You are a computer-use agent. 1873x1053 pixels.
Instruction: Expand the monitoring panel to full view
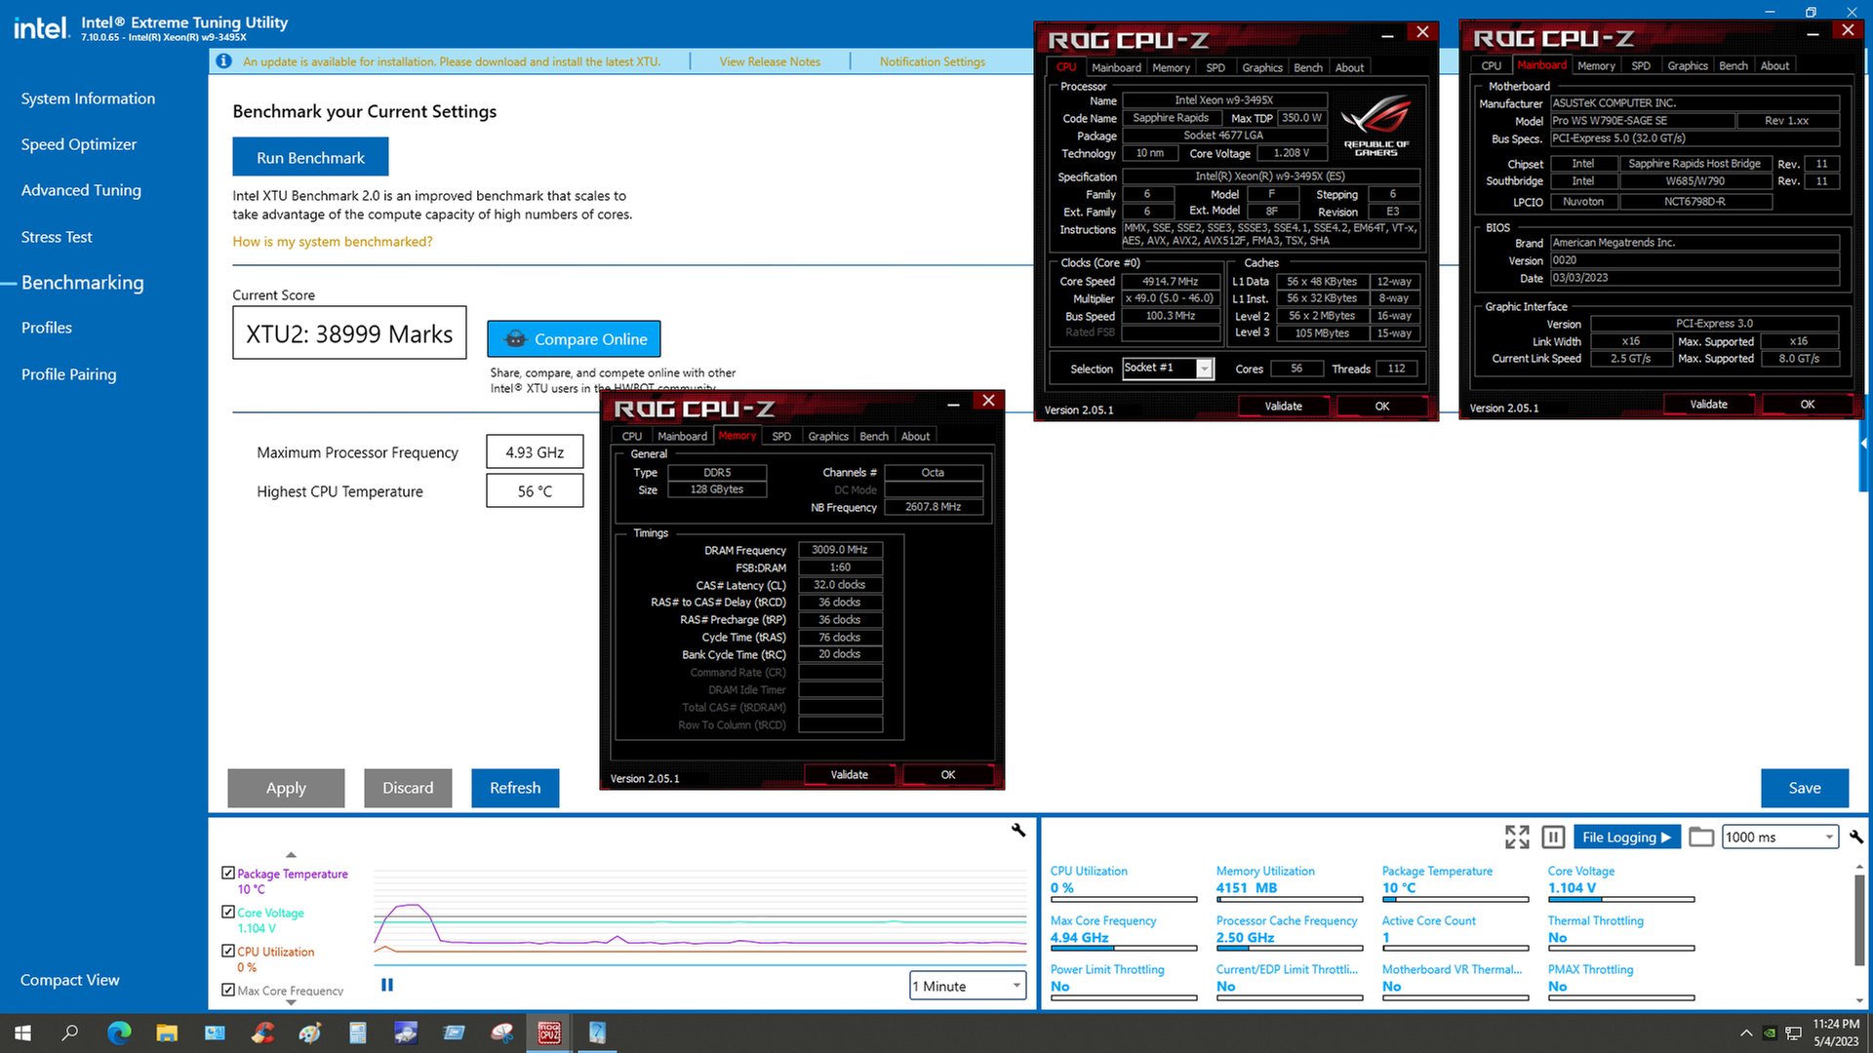tap(1517, 837)
